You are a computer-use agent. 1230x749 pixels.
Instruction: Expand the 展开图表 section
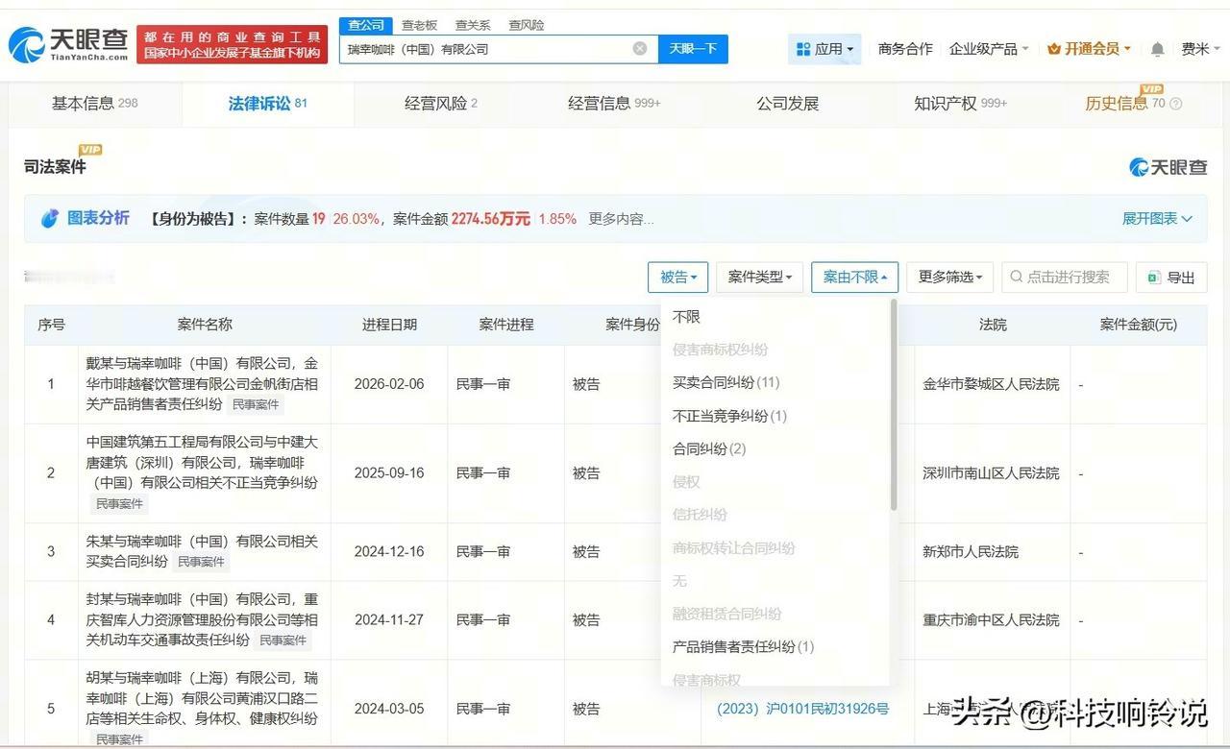[x=1157, y=219]
